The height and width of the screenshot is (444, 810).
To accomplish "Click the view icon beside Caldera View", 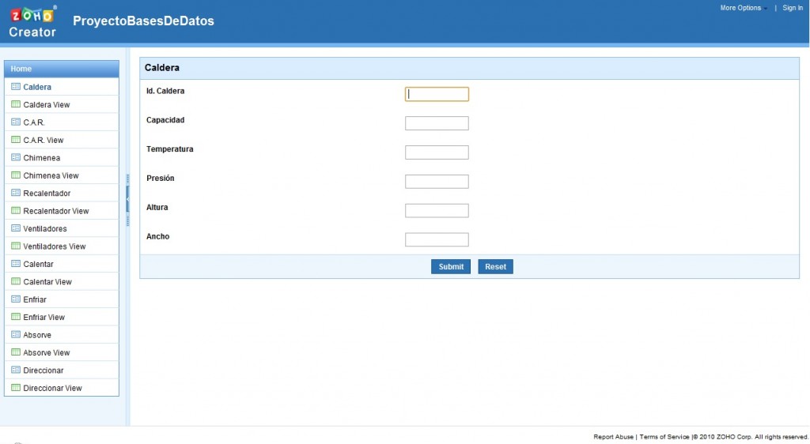I will tap(16, 104).
